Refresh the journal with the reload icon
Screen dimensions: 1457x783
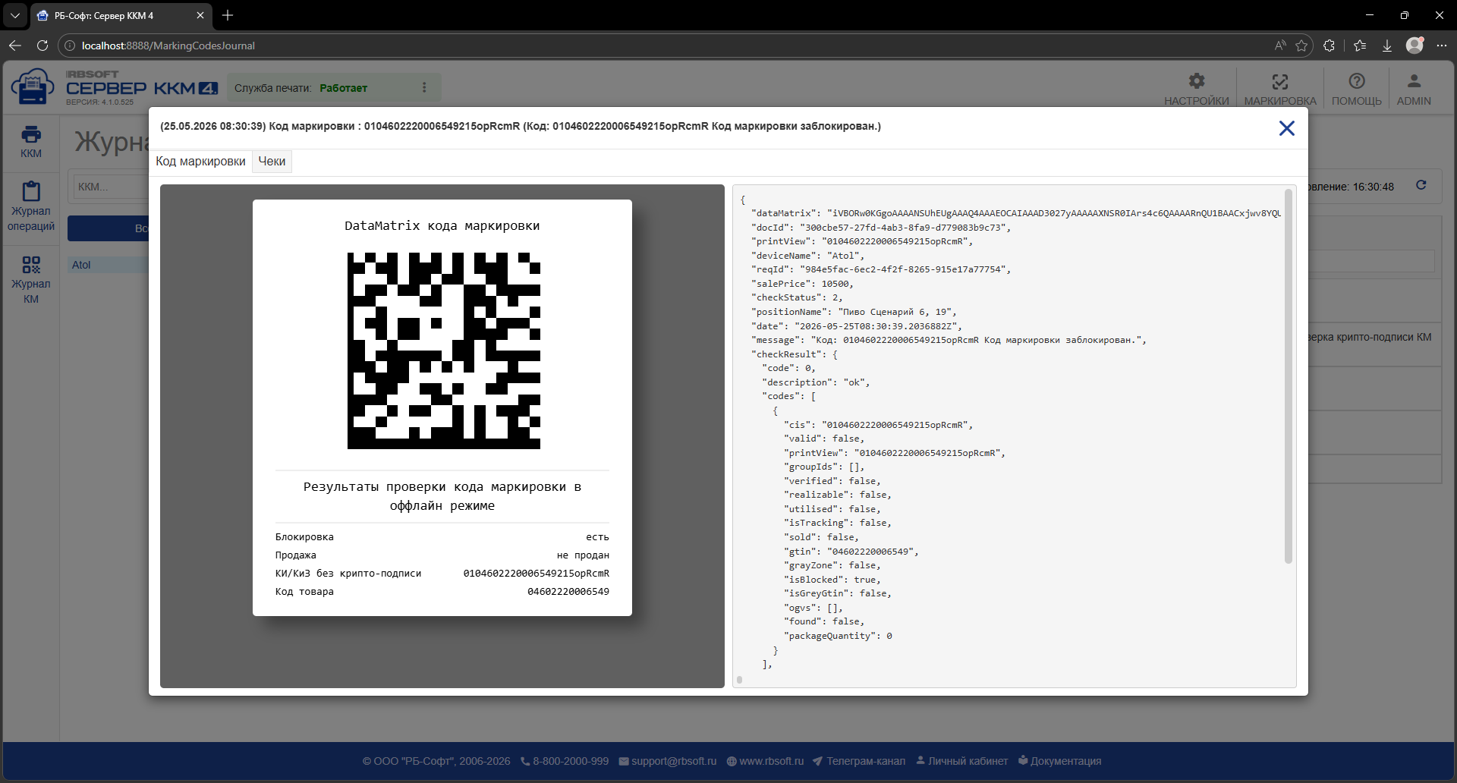coord(1421,185)
